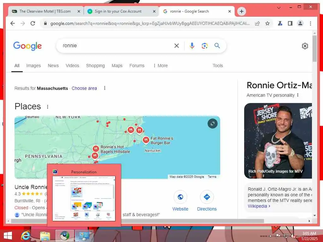Go back with the browser back arrow

tap(13, 23)
